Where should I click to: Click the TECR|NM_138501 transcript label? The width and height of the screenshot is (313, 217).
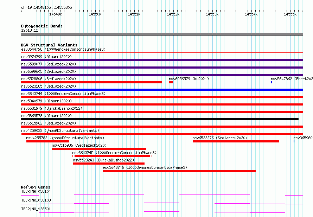[36, 209]
